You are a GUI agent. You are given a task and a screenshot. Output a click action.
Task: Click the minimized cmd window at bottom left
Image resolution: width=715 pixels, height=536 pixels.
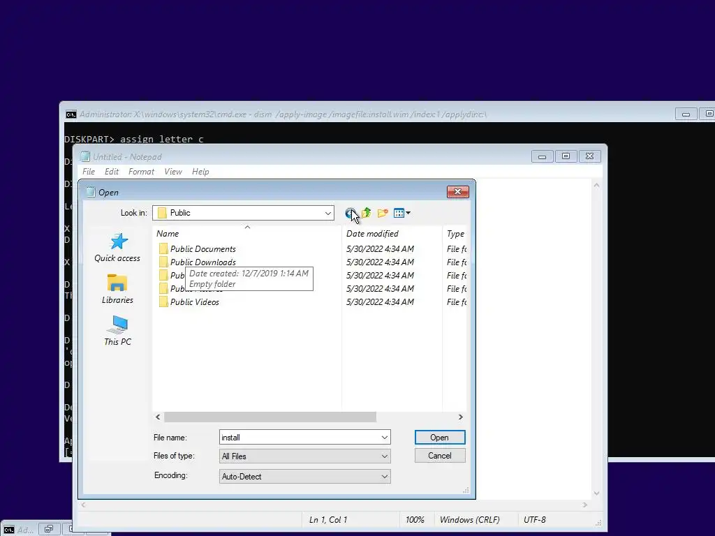click(x=18, y=530)
